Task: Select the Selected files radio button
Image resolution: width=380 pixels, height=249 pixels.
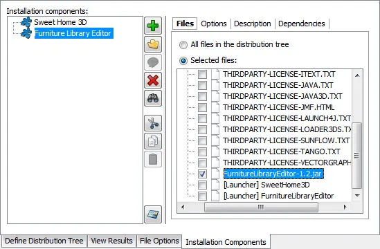Action: (183, 61)
